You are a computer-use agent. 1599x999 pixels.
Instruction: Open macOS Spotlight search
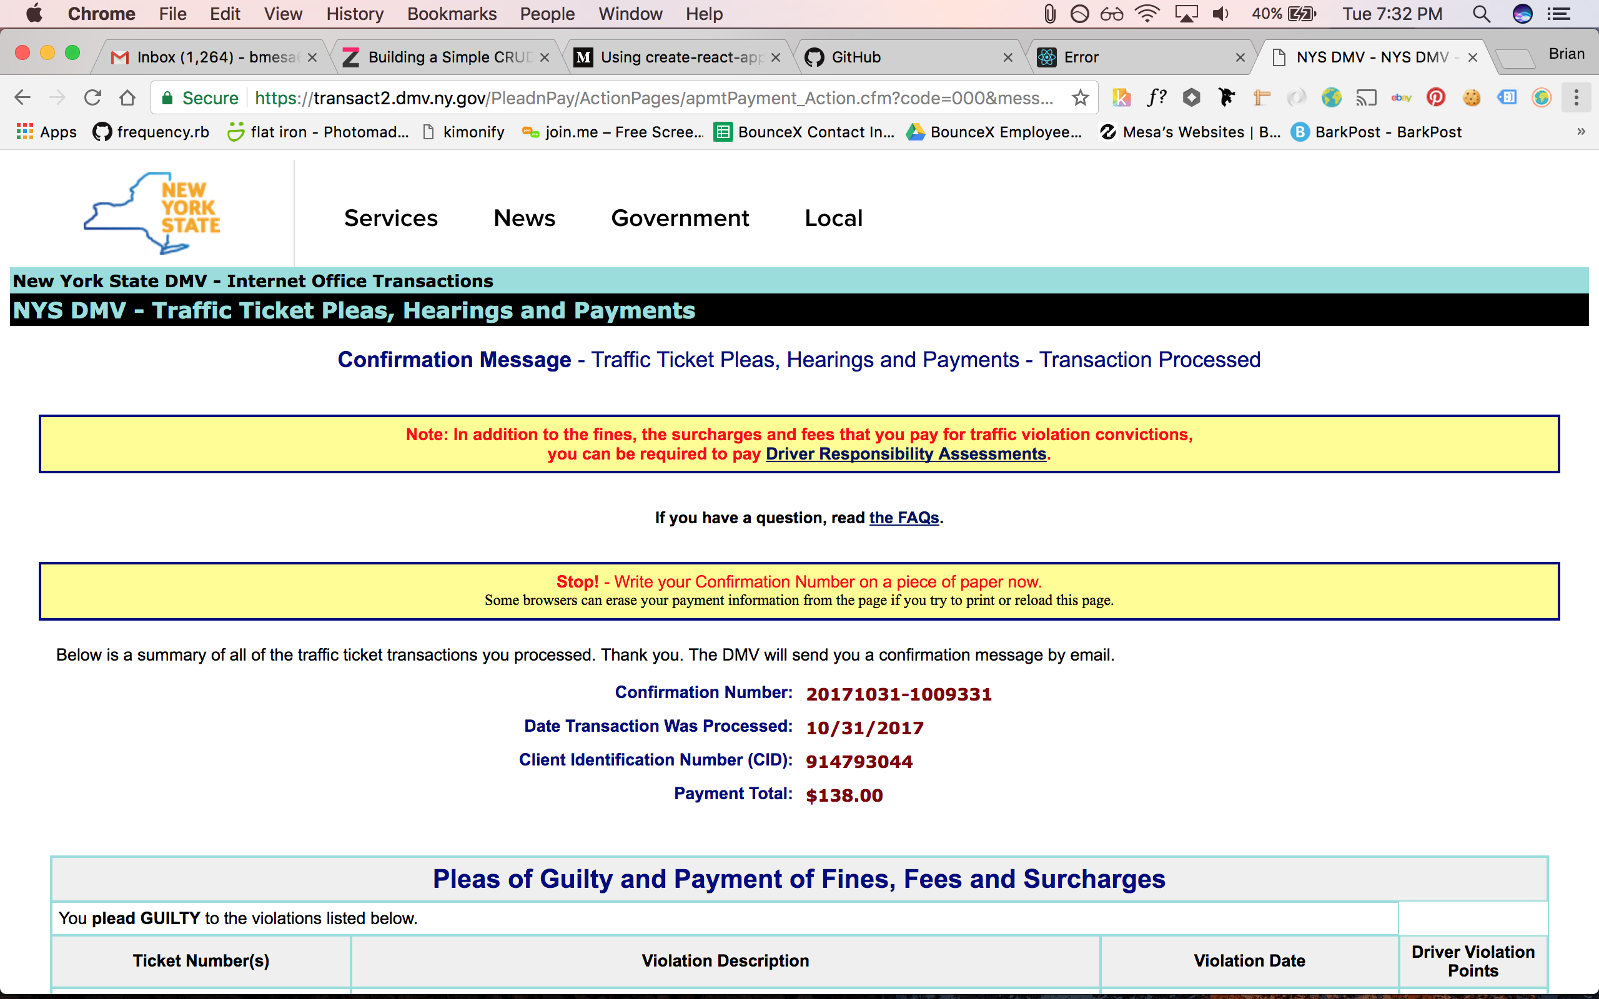coord(1481,14)
